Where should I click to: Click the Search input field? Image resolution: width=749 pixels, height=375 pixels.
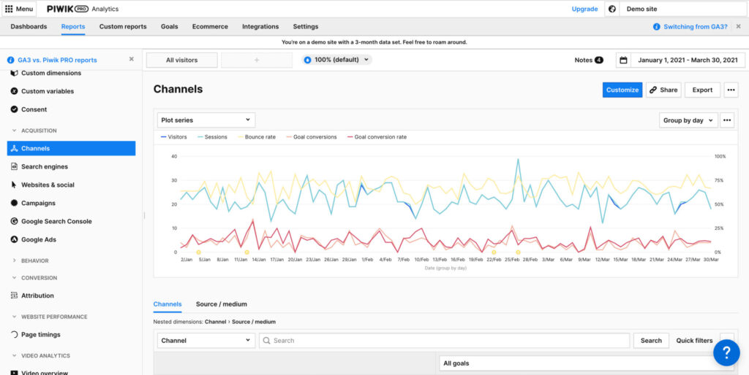click(x=446, y=341)
